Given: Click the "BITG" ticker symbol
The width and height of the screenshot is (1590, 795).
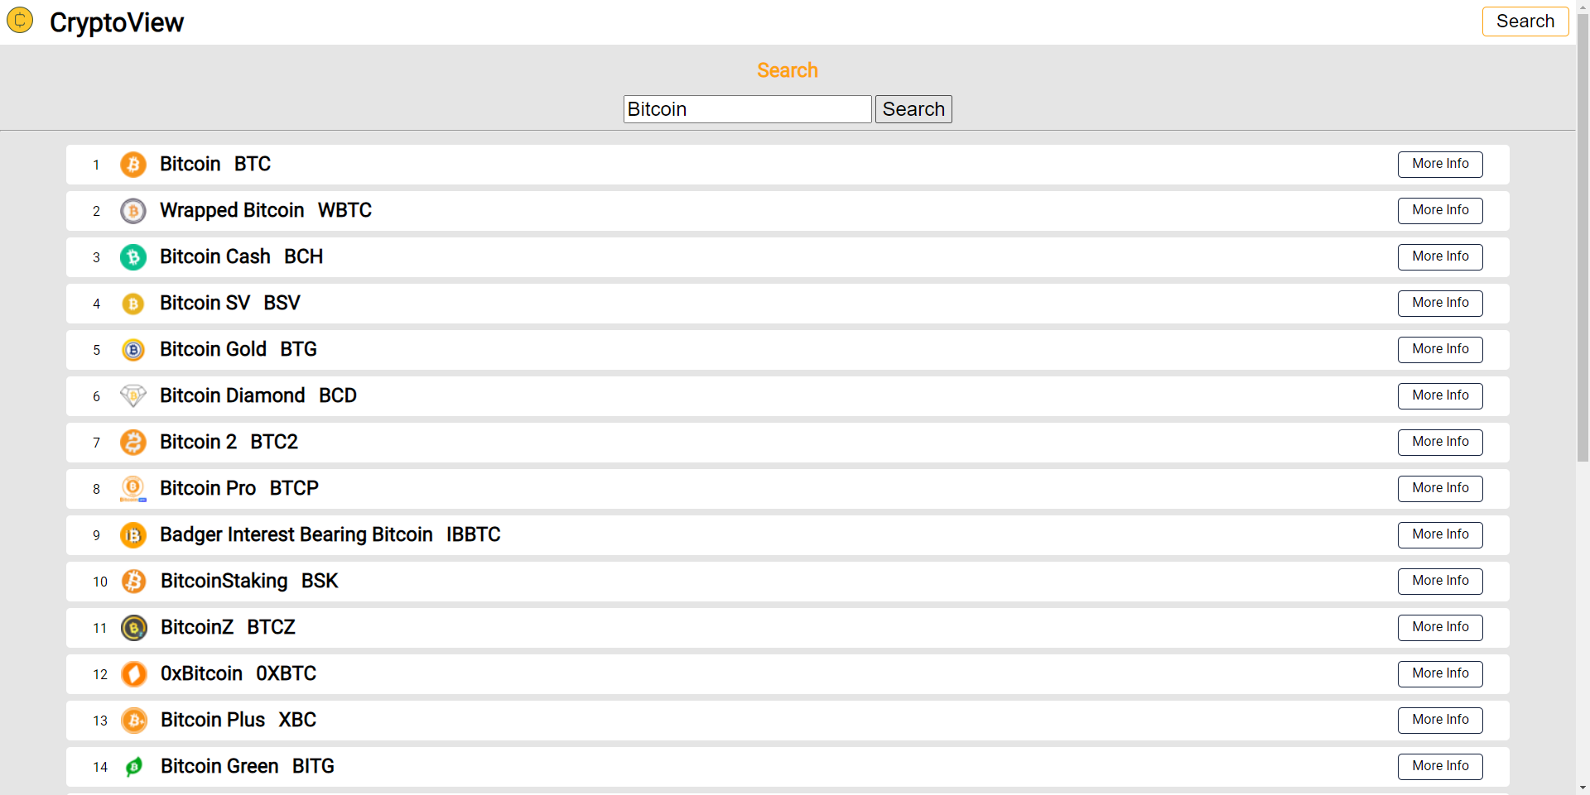Looking at the screenshot, I should tap(313, 766).
